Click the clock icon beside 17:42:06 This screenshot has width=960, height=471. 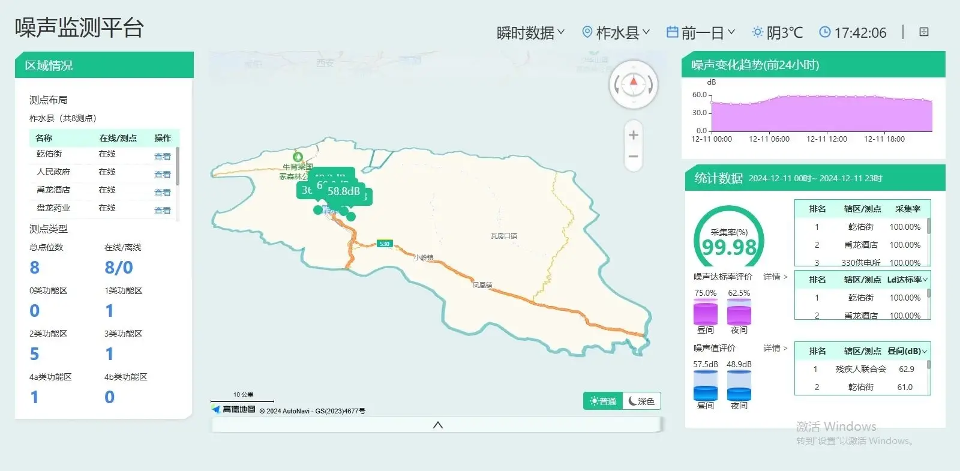pos(825,32)
